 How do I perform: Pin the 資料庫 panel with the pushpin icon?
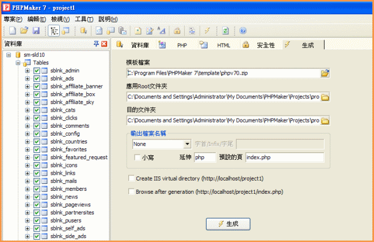[96, 44]
